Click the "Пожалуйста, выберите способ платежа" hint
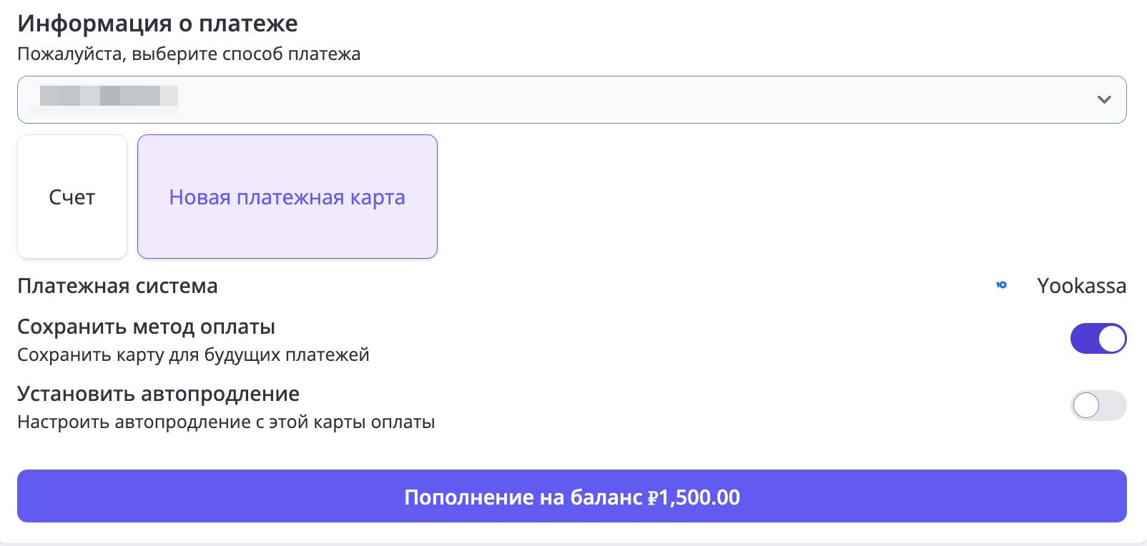 click(189, 54)
